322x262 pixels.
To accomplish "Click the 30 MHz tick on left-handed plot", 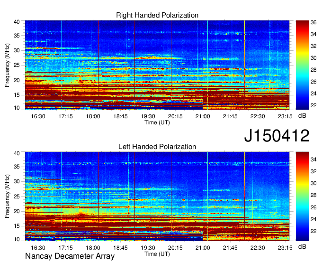I will (17, 181).
